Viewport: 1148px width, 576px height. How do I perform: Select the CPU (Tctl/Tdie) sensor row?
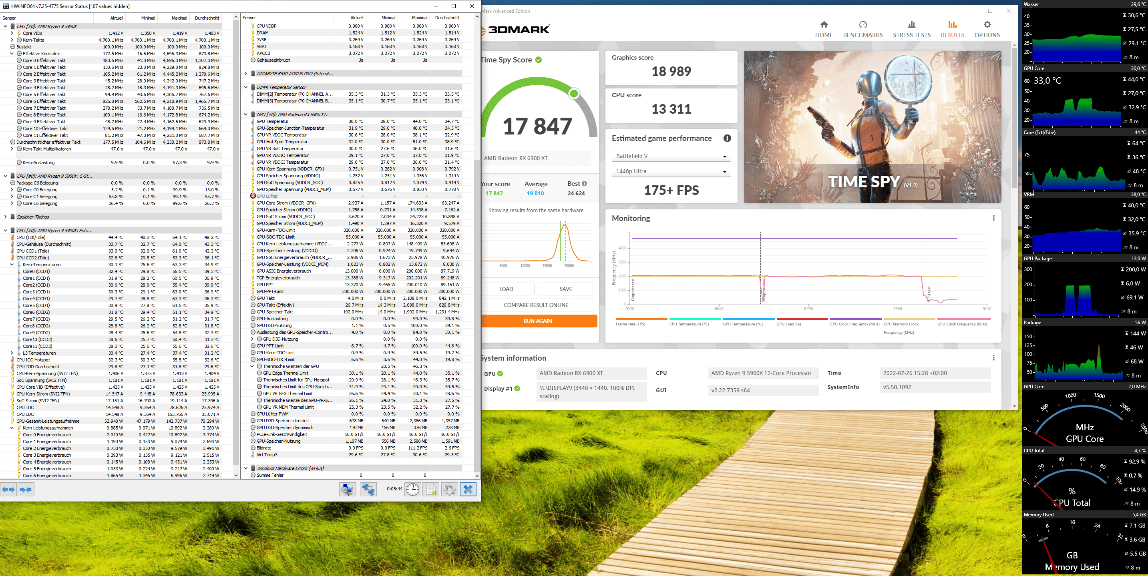[115, 237]
